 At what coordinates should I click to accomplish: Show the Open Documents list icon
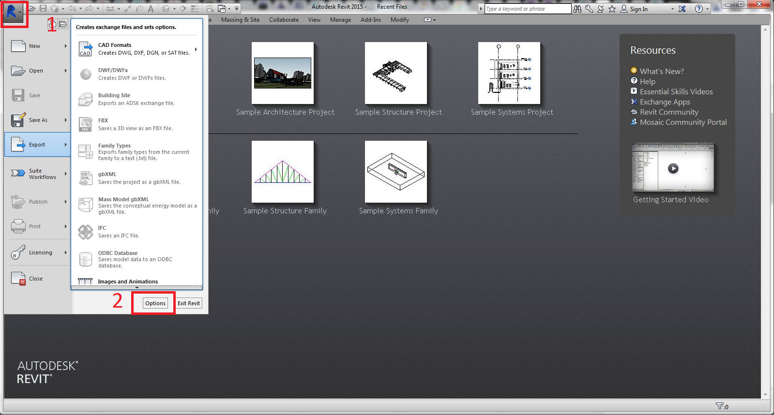click(x=63, y=24)
